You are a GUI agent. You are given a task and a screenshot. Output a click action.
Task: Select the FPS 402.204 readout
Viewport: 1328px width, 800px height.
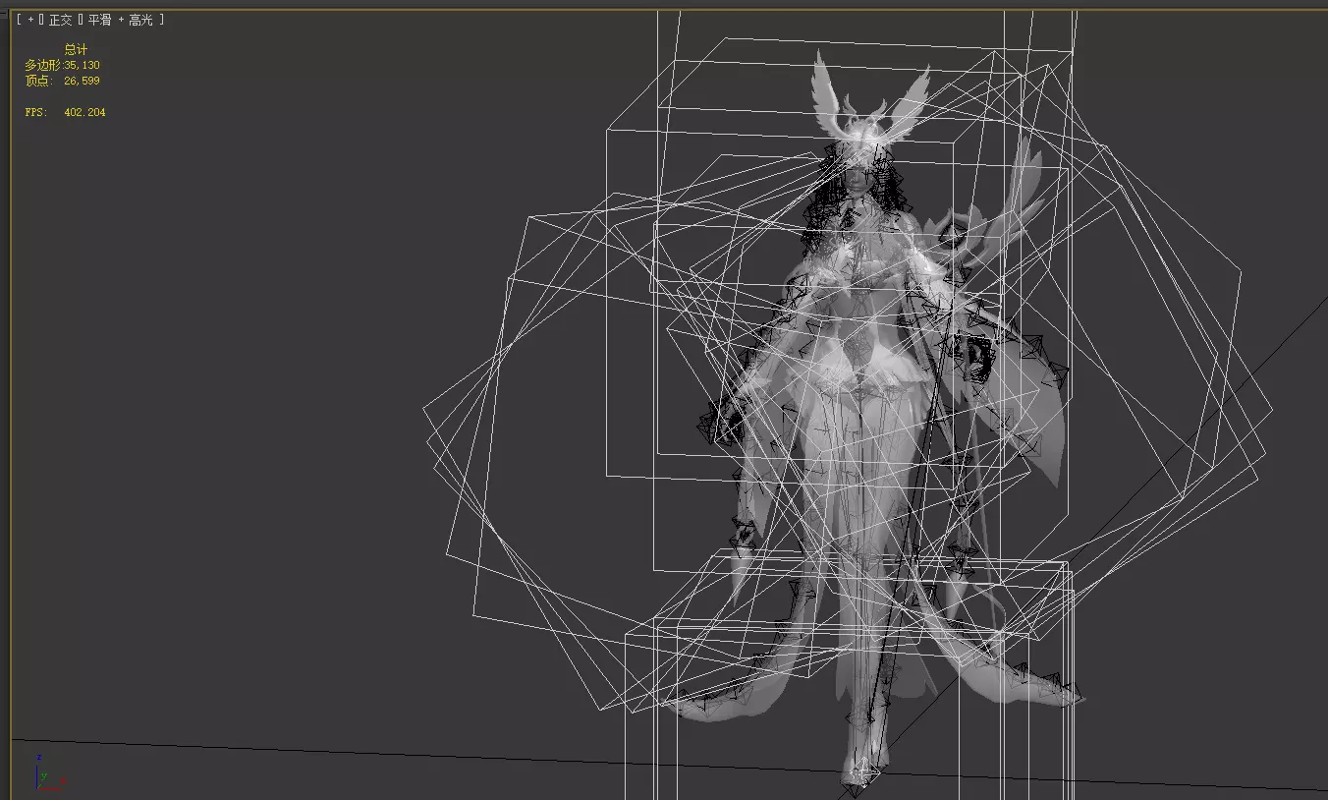tap(65, 112)
